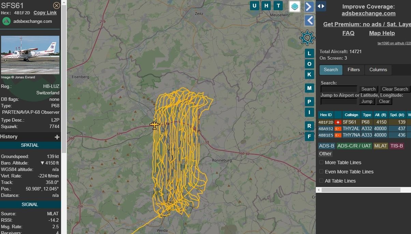This screenshot has height=234, width=411.
Task: Enable More Table Lines checkbox
Action: click(321, 162)
